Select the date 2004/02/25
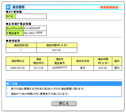The width and height of the screenshot is (126, 112). 18,68
